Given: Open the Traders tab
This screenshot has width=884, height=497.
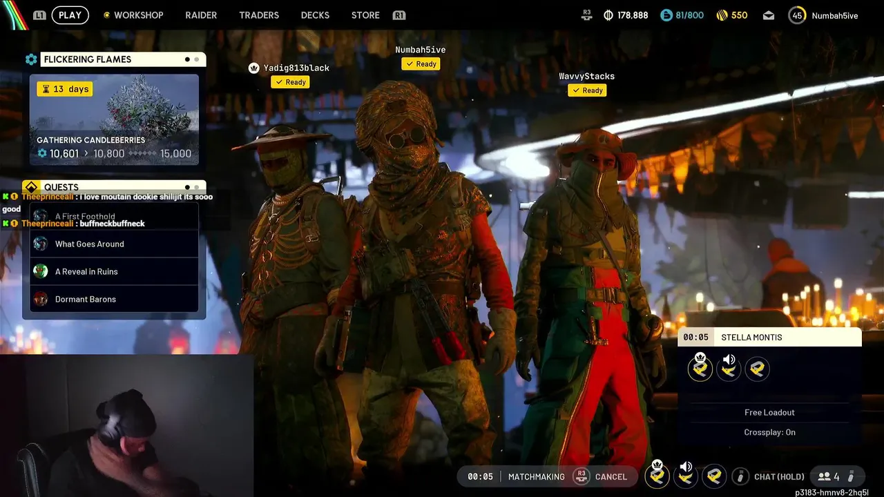Looking at the screenshot, I should (x=259, y=15).
